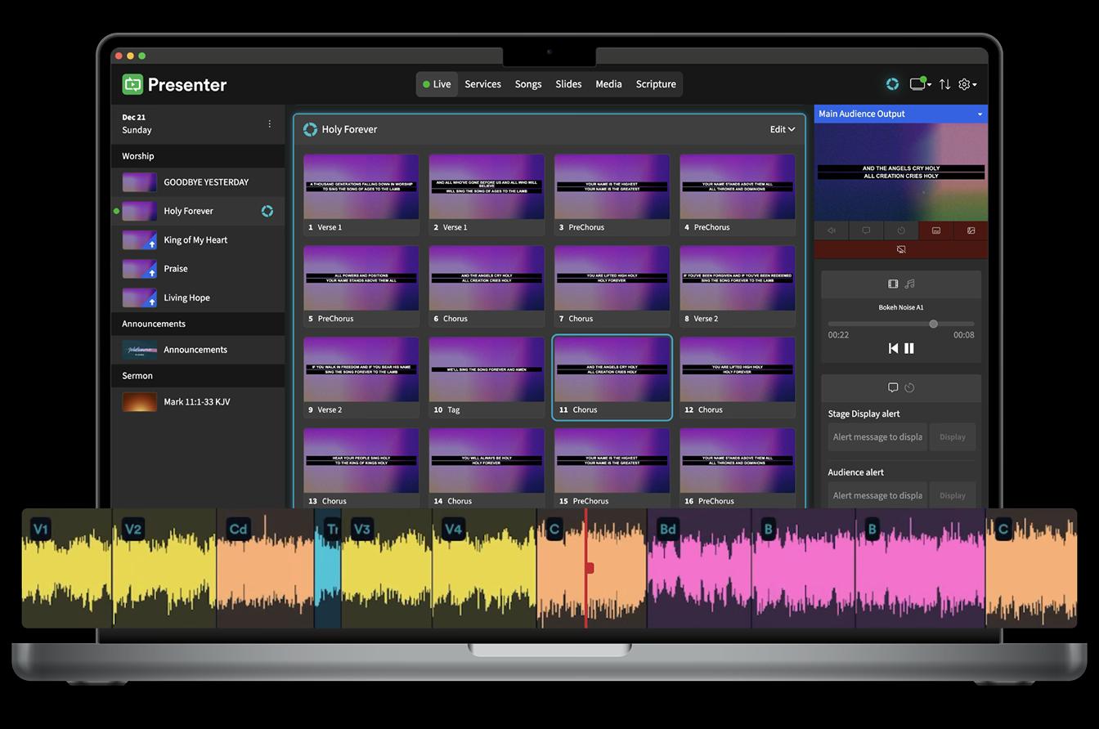Viewport: 1099px width, 729px height.
Task: Select King of My Heart song
Action: (198, 240)
